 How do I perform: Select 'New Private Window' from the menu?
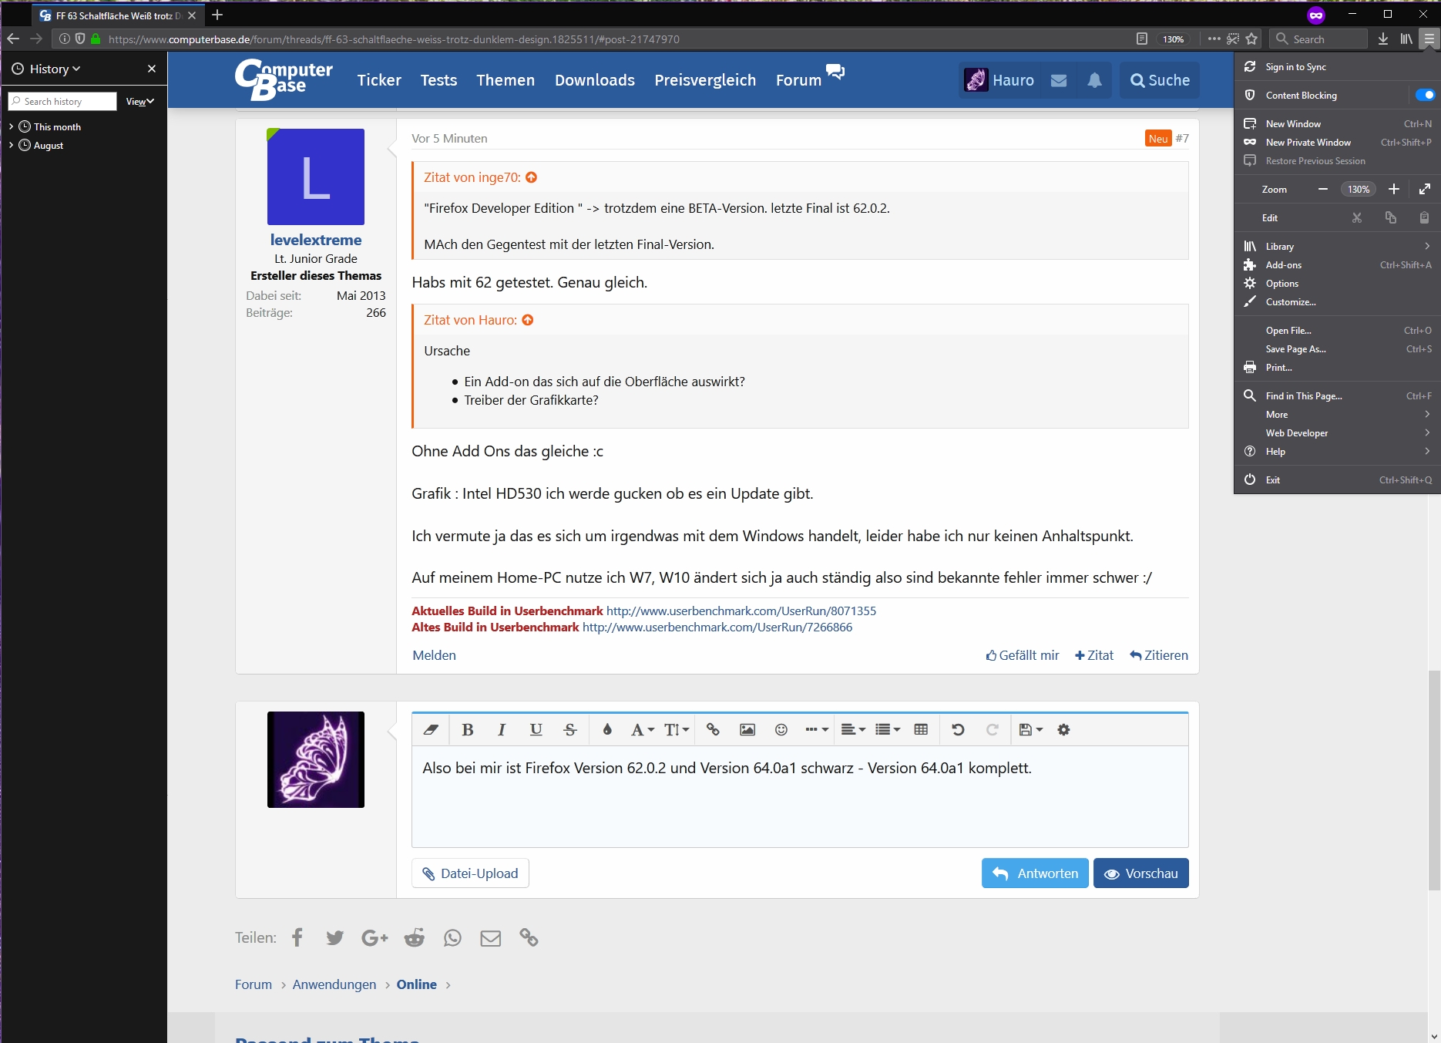pos(1307,142)
